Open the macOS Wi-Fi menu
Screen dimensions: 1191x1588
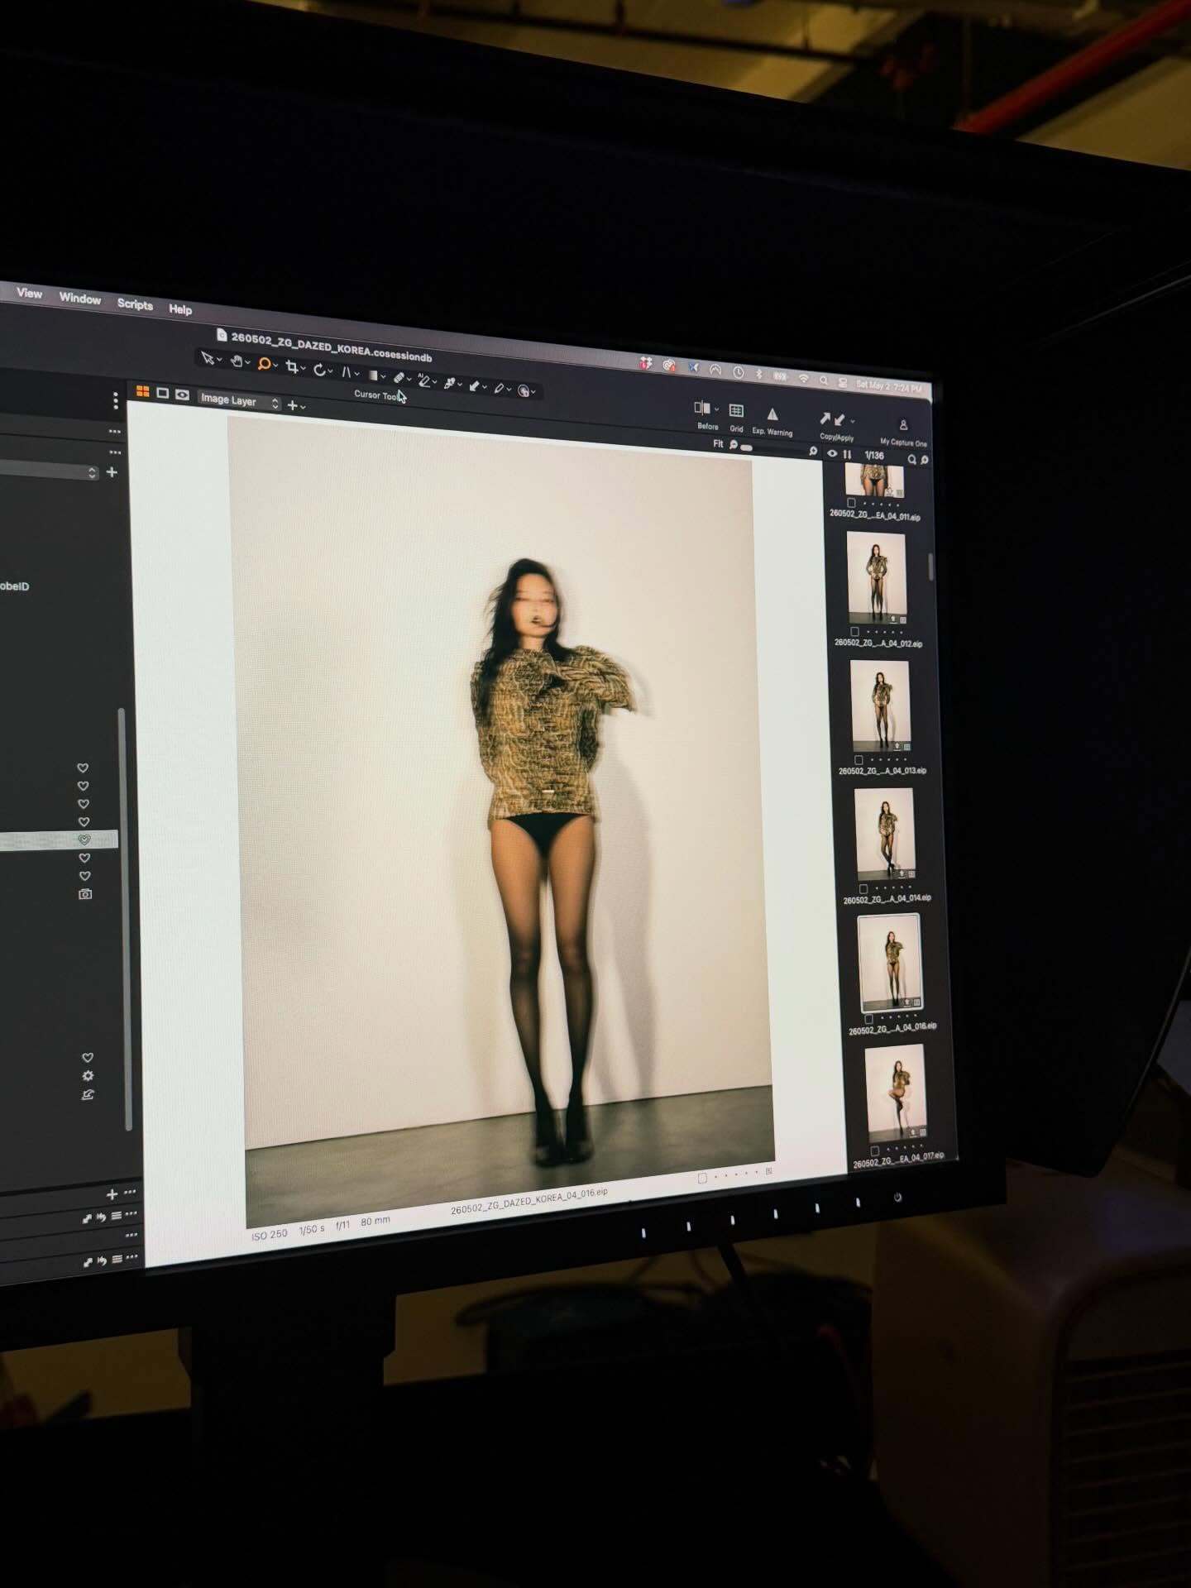803,378
